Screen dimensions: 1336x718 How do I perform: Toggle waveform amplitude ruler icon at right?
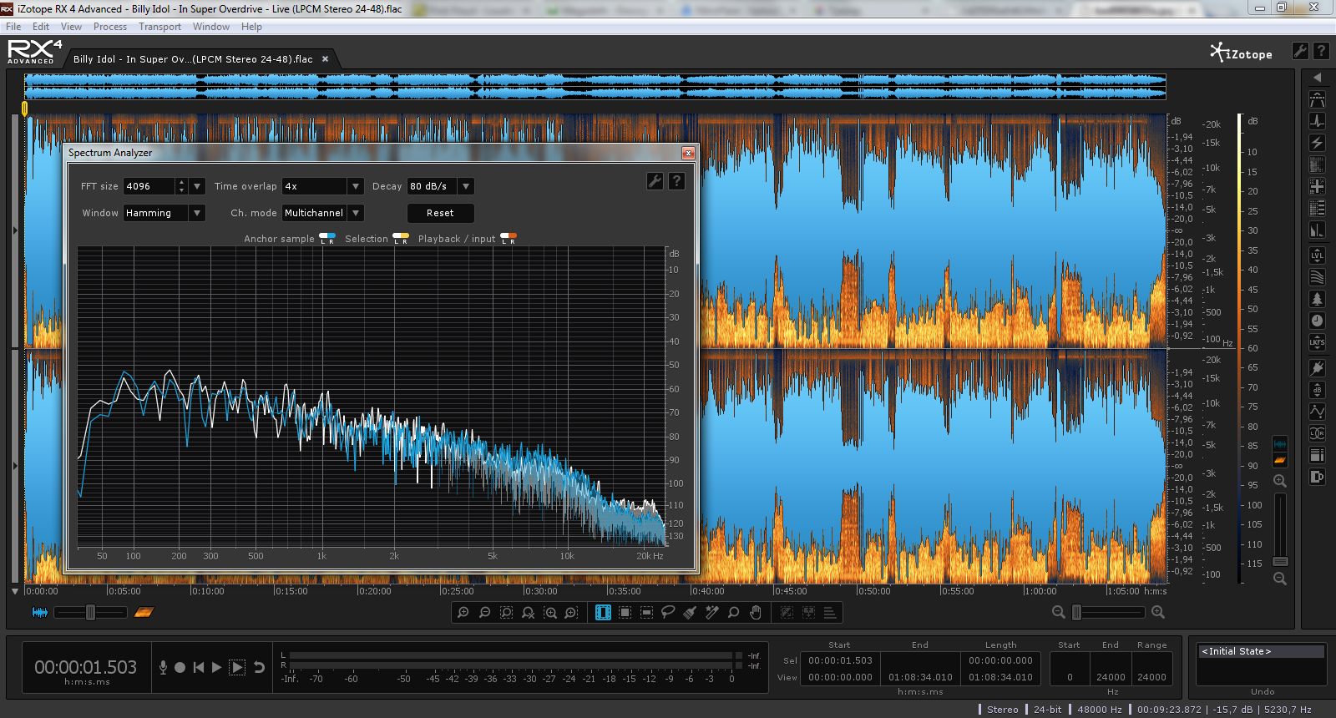[1280, 443]
